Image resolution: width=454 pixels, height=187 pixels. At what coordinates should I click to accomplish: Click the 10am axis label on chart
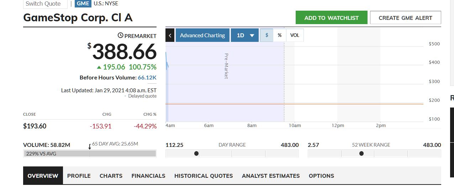click(x=295, y=126)
